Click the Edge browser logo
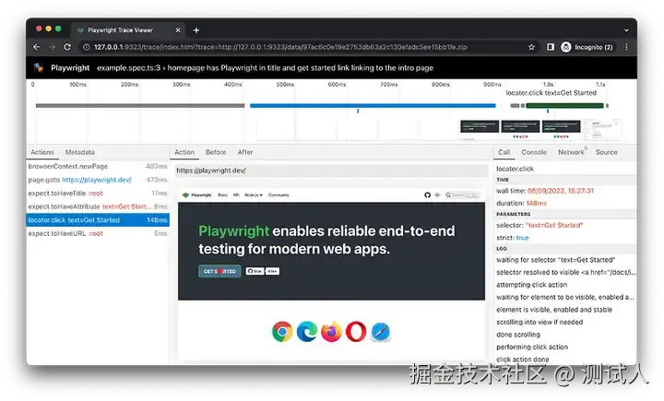This screenshot has width=664, height=401. click(x=306, y=332)
